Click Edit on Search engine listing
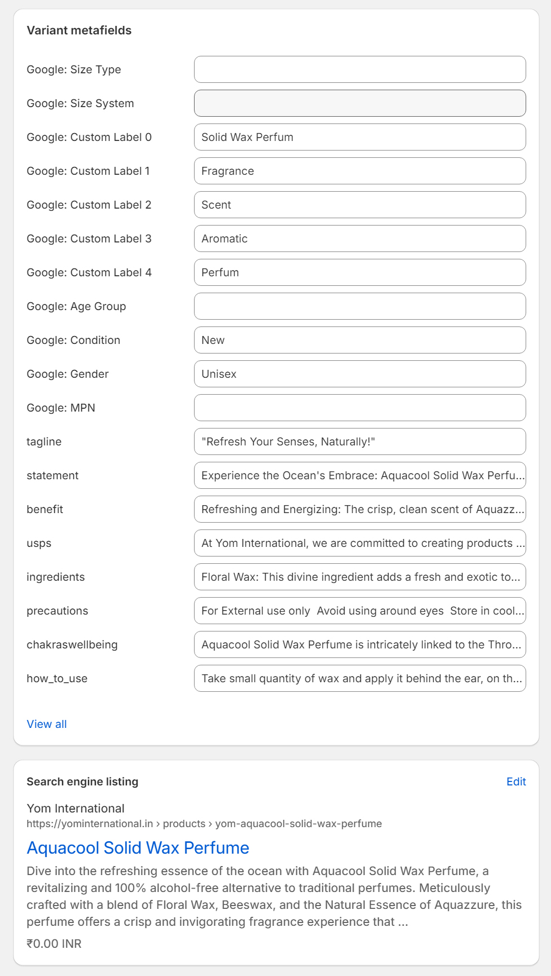Screen dimensions: 551x976 pos(515,781)
